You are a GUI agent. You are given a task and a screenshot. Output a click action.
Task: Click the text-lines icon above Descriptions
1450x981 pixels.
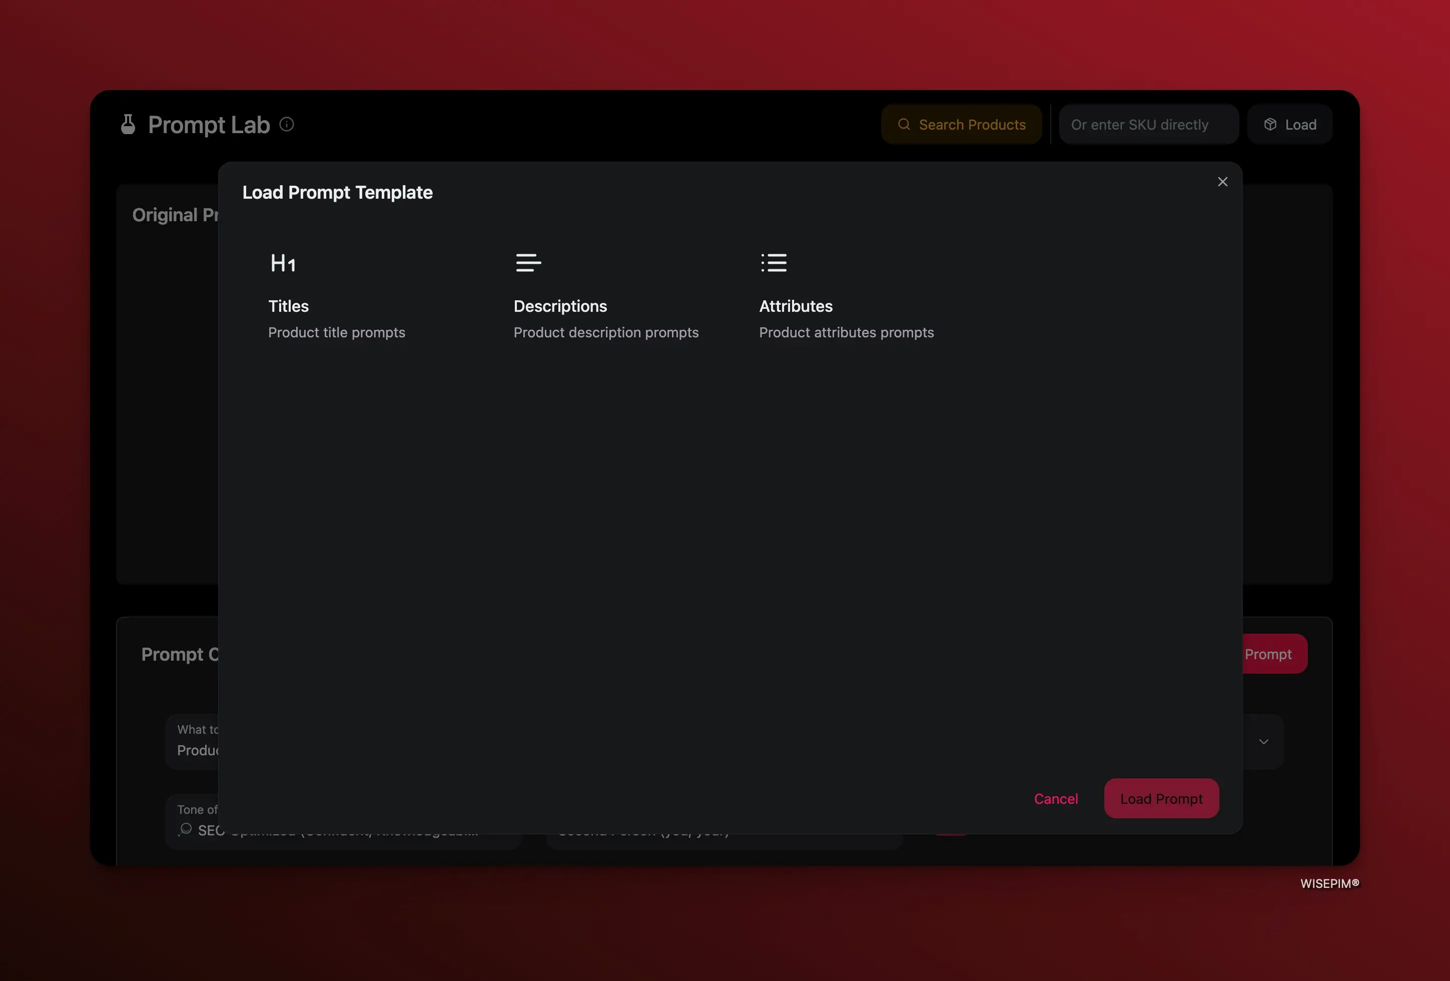click(x=528, y=262)
